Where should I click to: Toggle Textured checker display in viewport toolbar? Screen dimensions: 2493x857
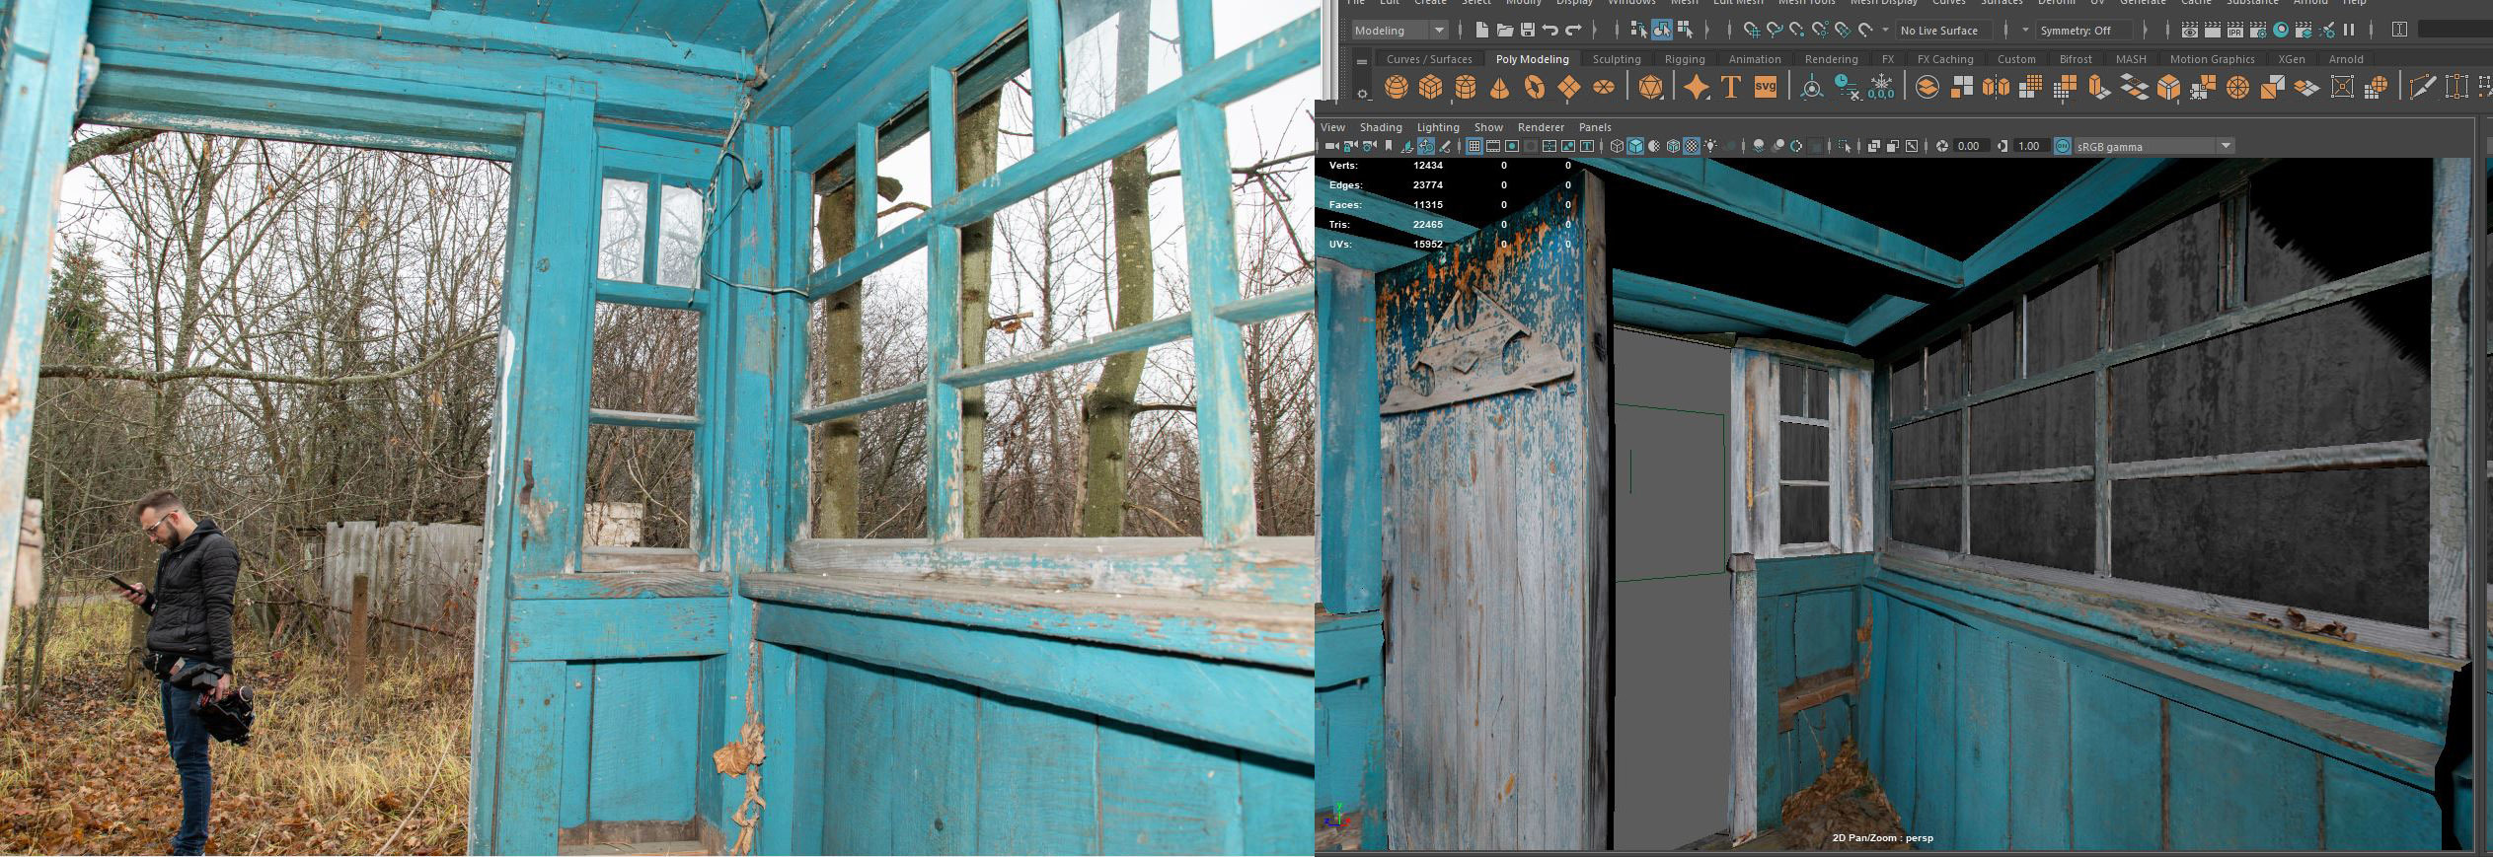coord(1692,146)
